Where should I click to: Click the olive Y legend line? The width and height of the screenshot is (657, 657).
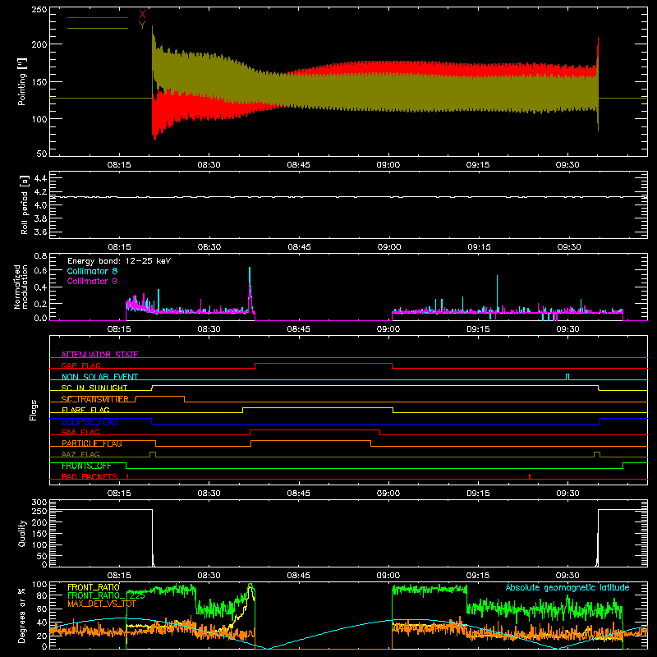click(98, 28)
